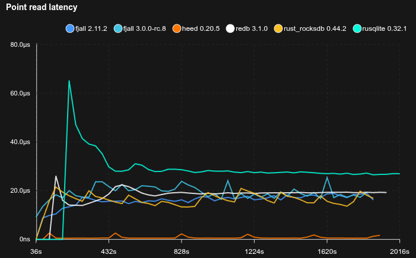Click the yellow rust_rocksdb legend circle
Viewport: 416px width, 258px height.
[x=278, y=28]
